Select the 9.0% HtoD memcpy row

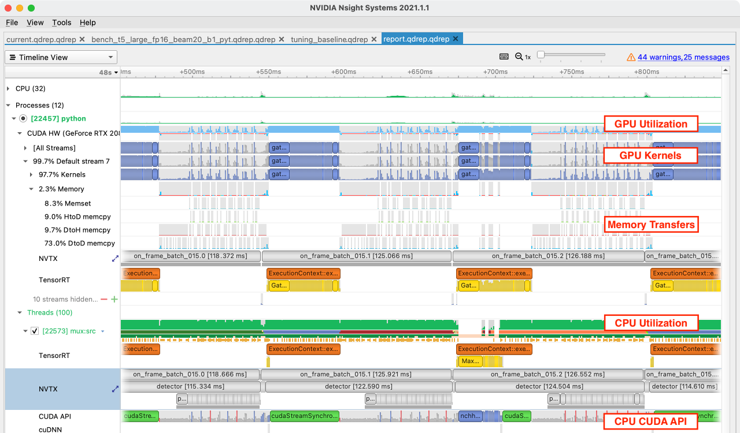pyautogui.click(x=77, y=216)
